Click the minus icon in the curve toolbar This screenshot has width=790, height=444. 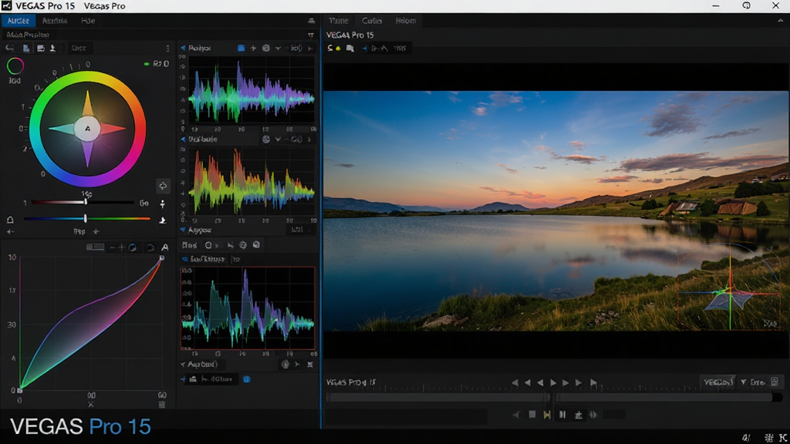(112, 247)
